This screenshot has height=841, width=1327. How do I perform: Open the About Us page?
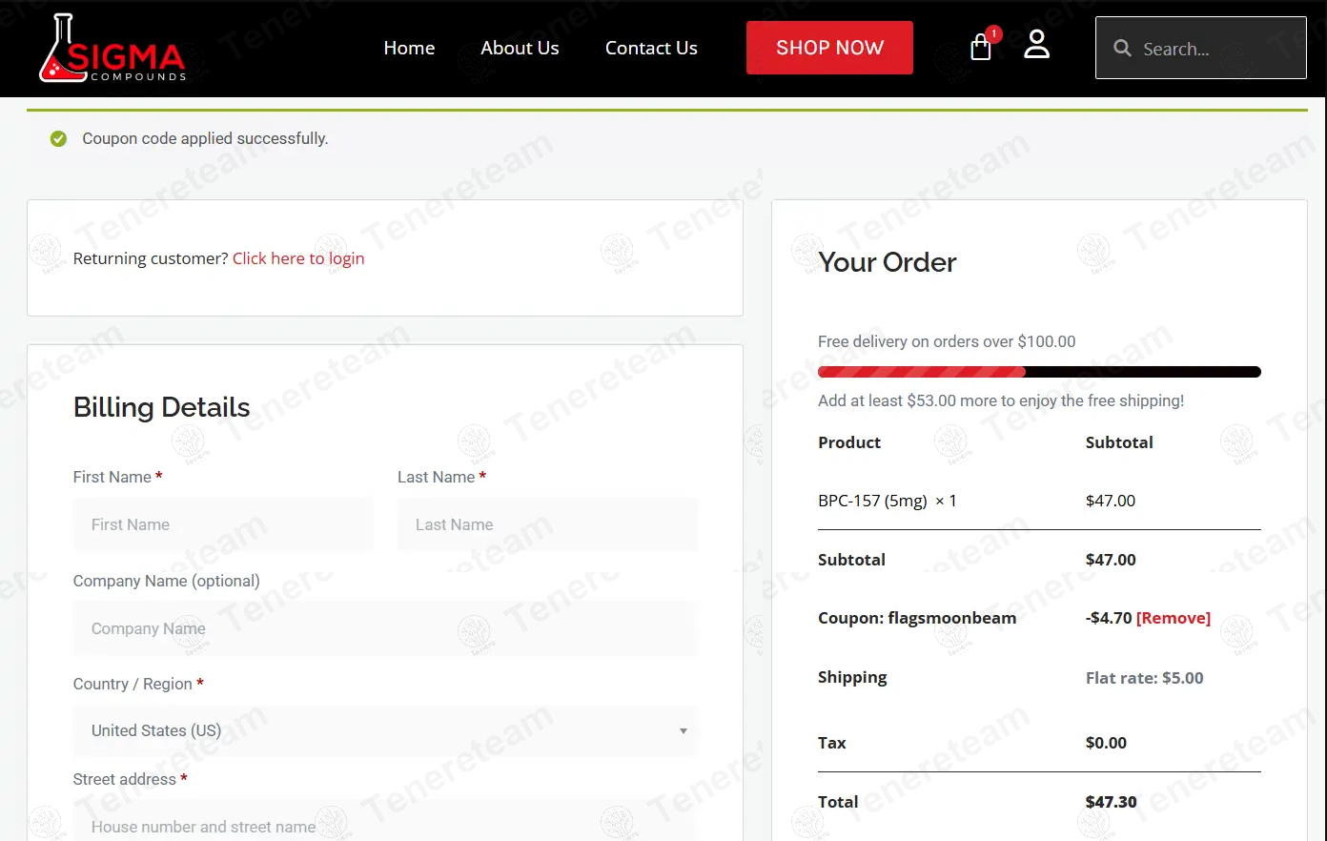point(520,48)
